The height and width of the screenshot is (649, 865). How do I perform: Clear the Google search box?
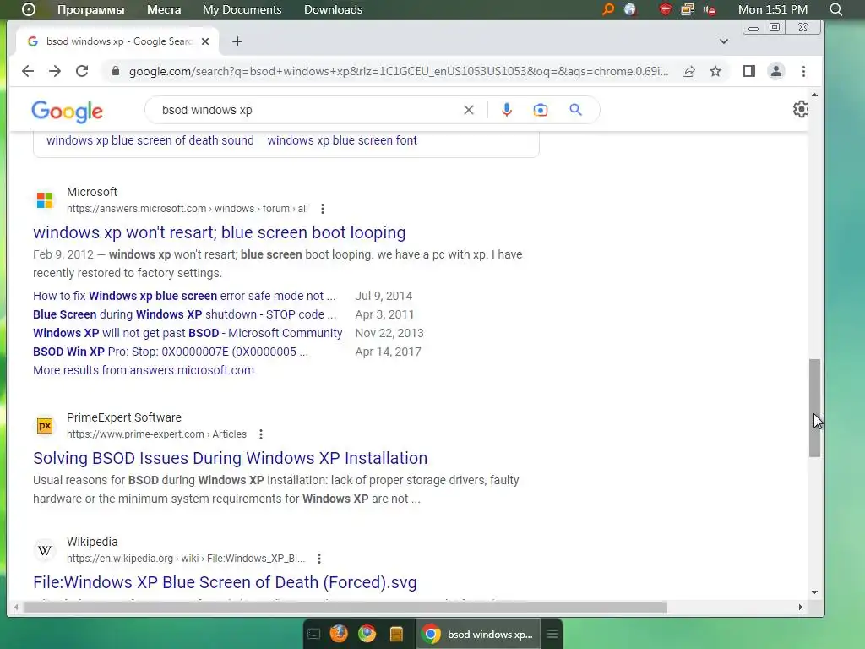pyautogui.click(x=468, y=110)
